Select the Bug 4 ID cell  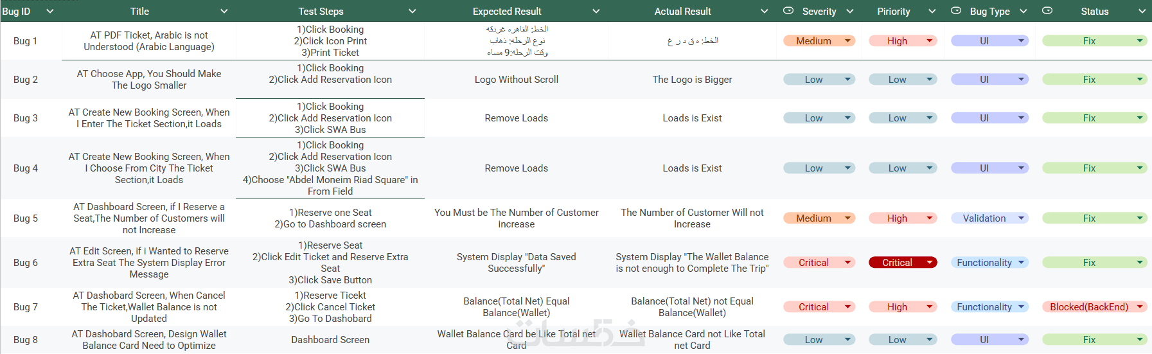26,168
